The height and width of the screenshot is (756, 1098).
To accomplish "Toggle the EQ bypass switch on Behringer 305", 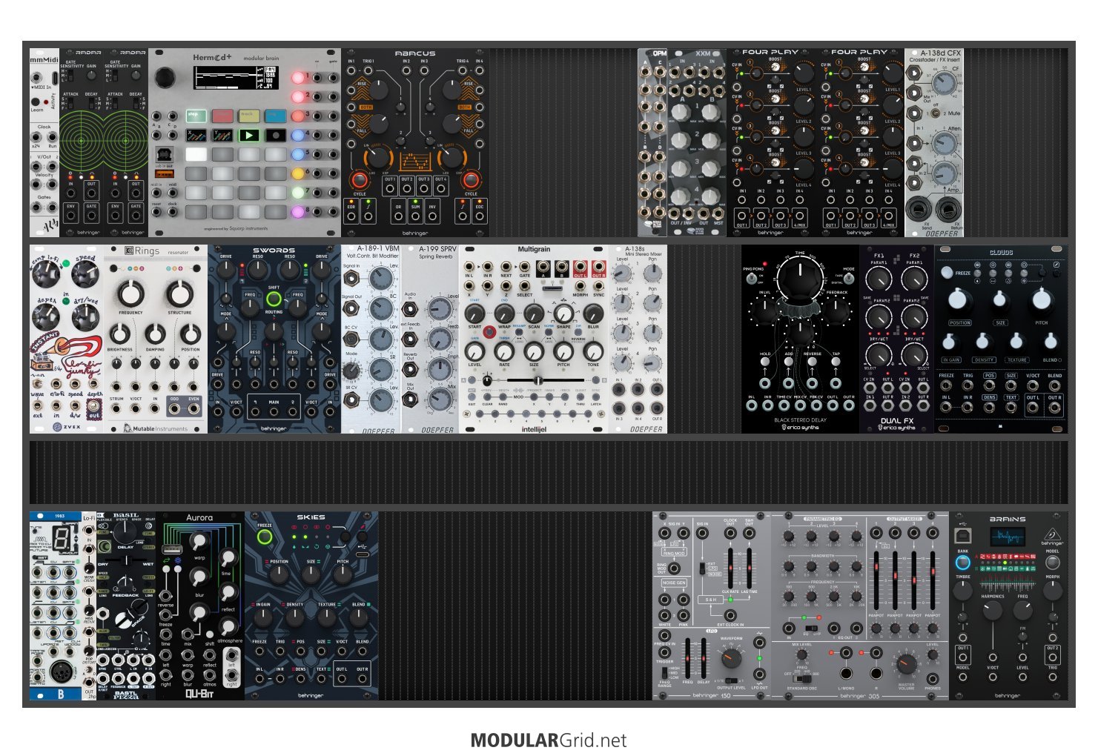I will 810,628.
